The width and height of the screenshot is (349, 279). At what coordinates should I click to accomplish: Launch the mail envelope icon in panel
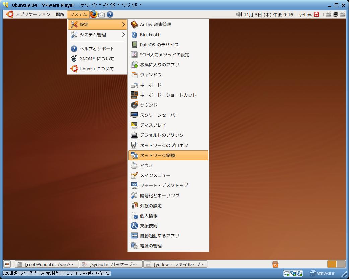(102, 14)
